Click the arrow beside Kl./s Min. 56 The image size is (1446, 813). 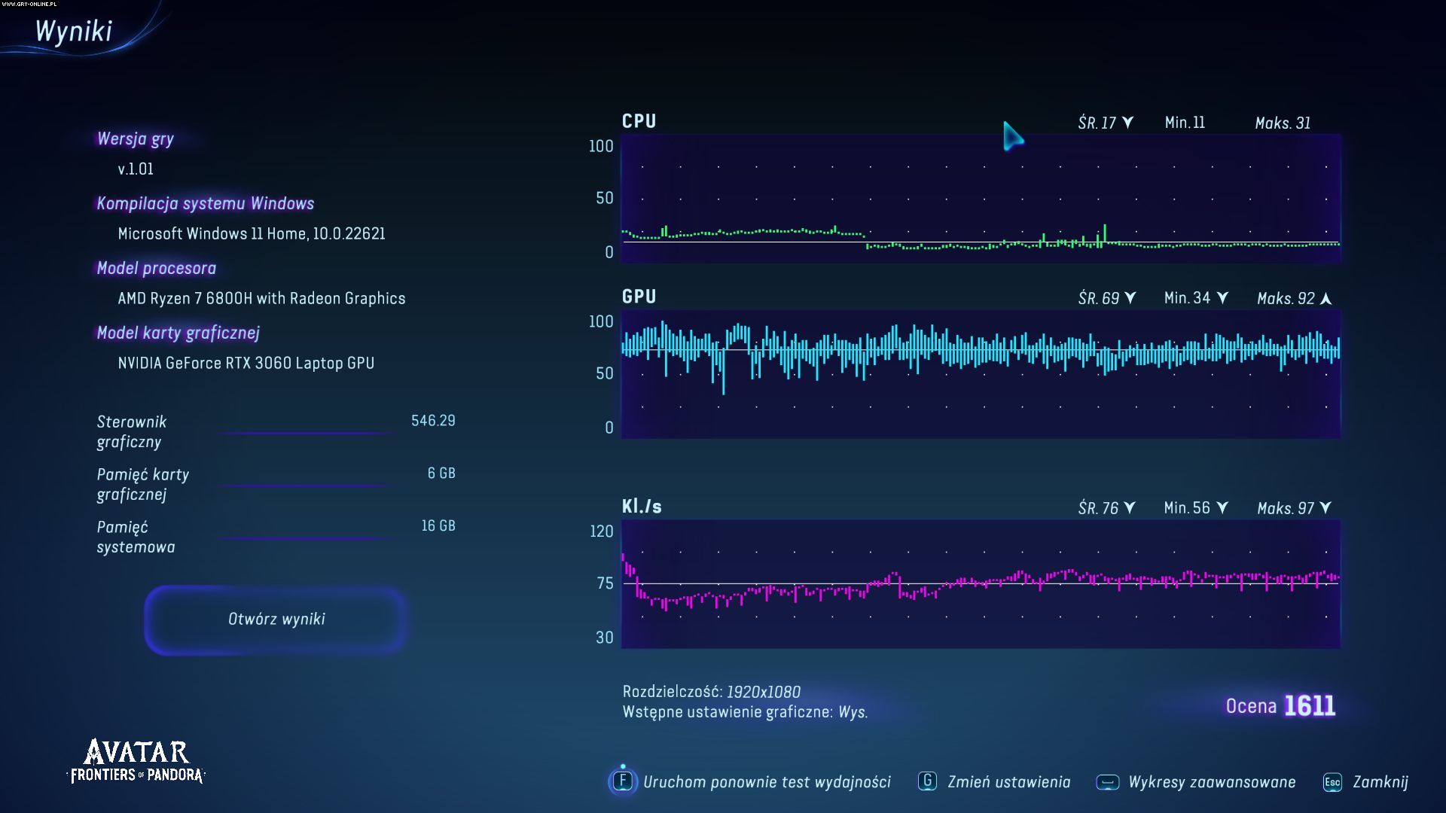click(1222, 508)
